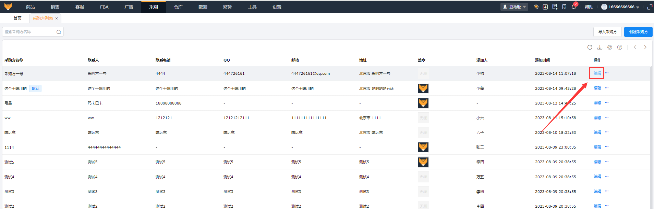654x209 pixels.
Task: Click 编辑 for row 1114
Action: tap(597, 147)
